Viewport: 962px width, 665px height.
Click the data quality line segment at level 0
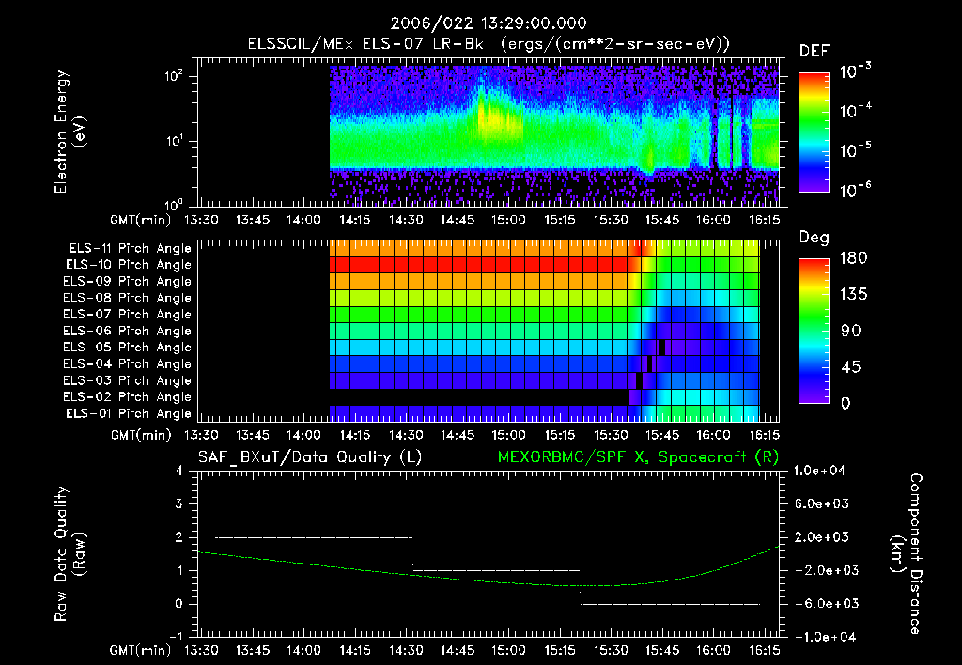click(670, 604)
